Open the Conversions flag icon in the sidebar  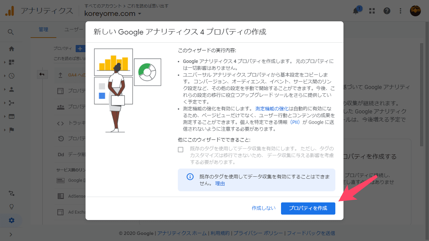click(x=12, y=130)
